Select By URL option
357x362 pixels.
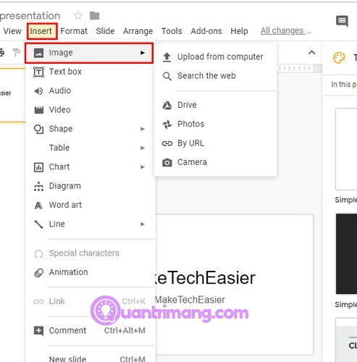pos(215,143)
